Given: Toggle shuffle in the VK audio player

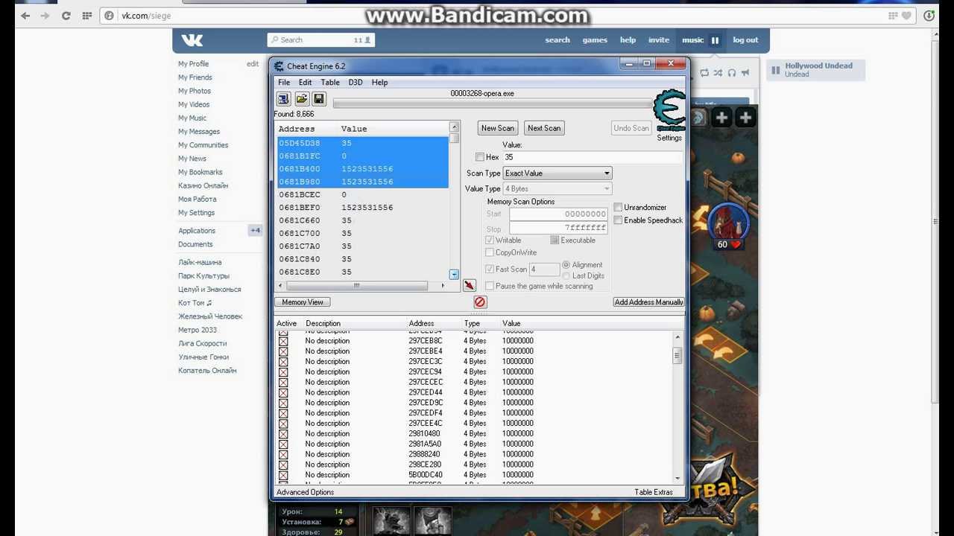Looking at the screenshot, I should click(718, 72).
